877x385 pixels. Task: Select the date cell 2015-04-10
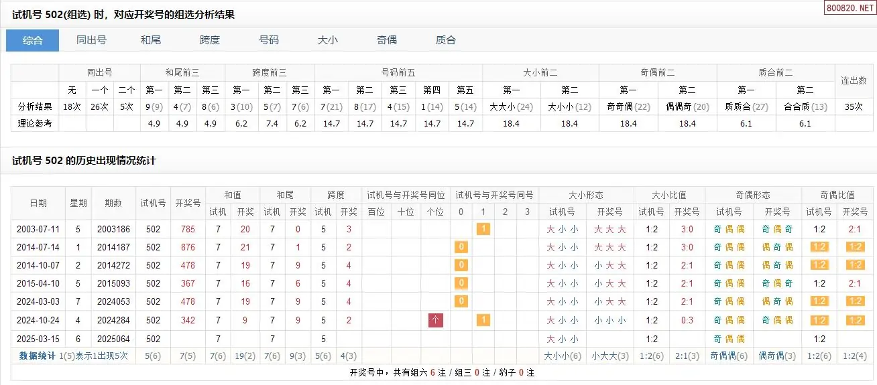[39, 283]
